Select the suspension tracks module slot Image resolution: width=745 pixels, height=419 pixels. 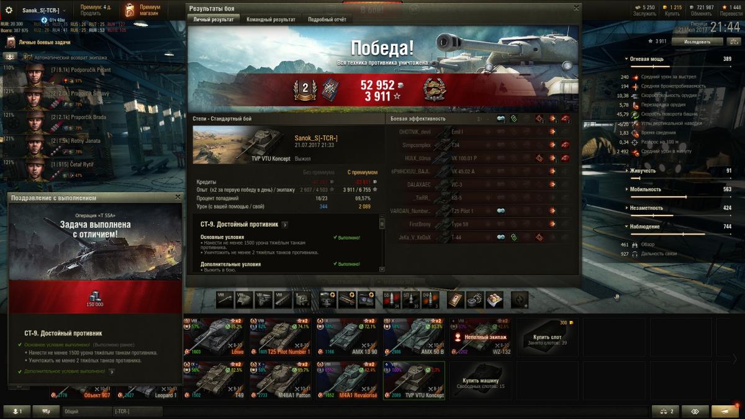click(x=282, y=300)
